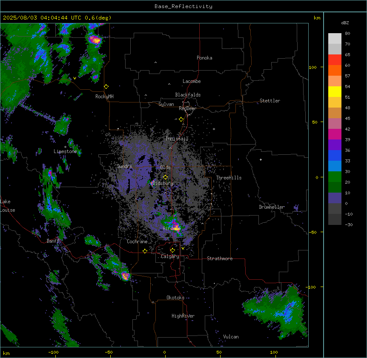Select the white 70-80 dBZ legend swatch
367x358 pixels.
pos(335,39)
